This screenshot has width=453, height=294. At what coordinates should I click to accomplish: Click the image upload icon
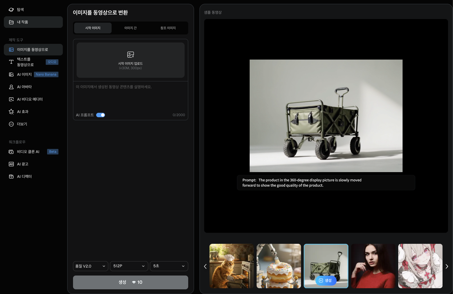click(131, 55)
